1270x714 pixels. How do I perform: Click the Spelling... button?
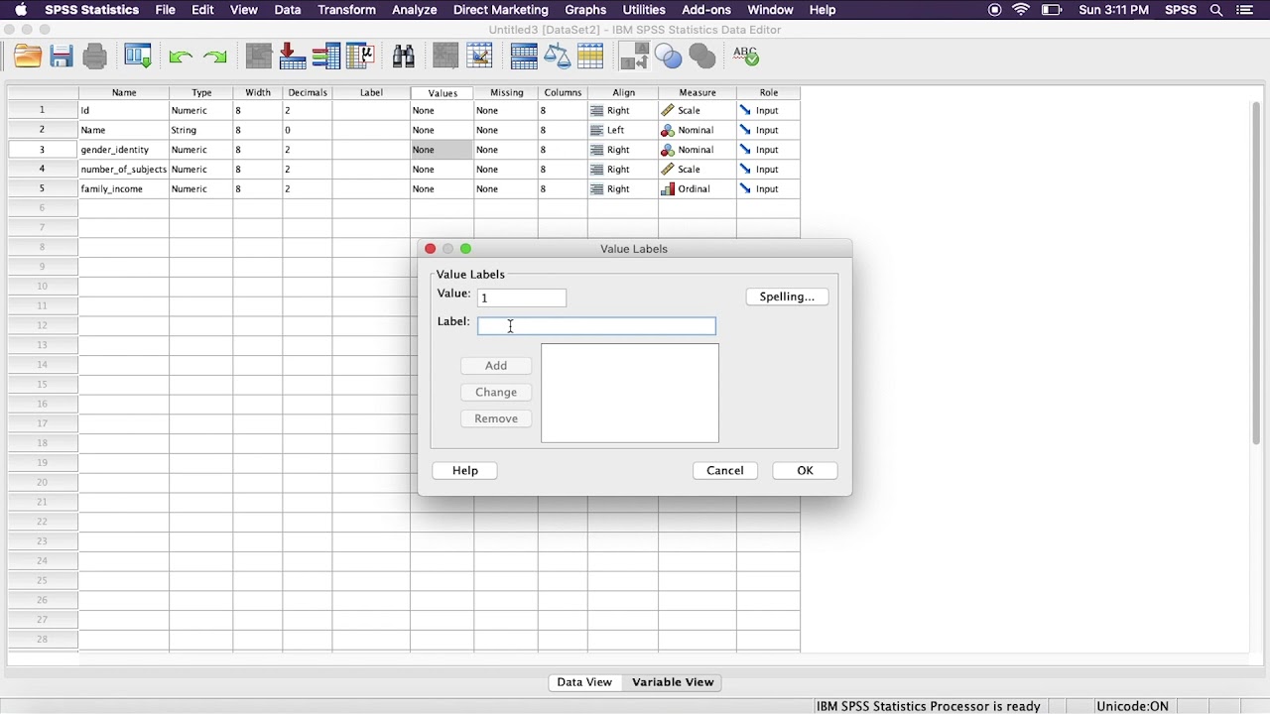tap(787, 297)
